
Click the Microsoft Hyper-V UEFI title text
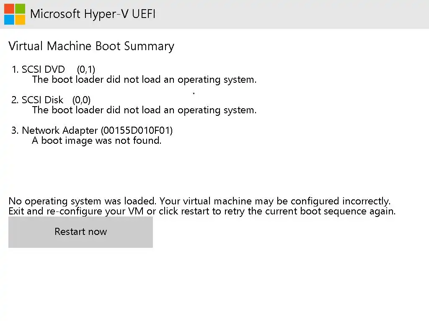(93, 14)
